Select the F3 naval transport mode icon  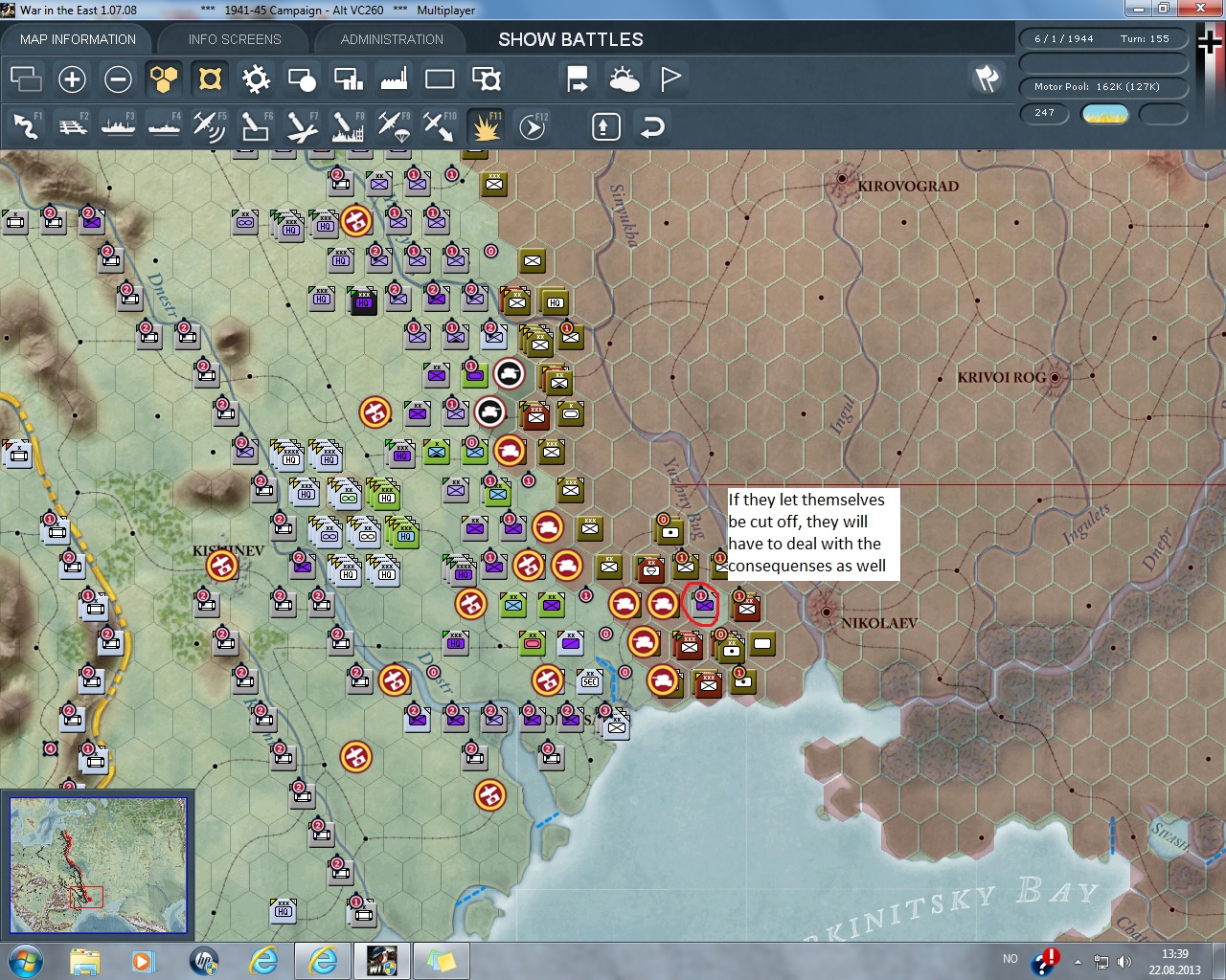(118, 126)
